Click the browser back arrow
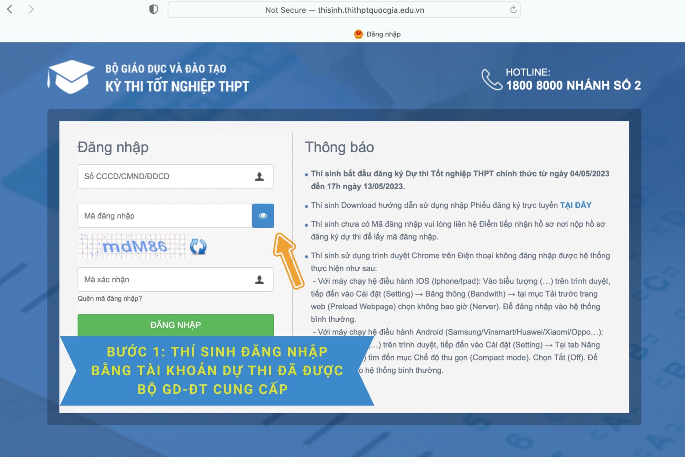This screenshot has height=457, width=685. coord(10,9)
